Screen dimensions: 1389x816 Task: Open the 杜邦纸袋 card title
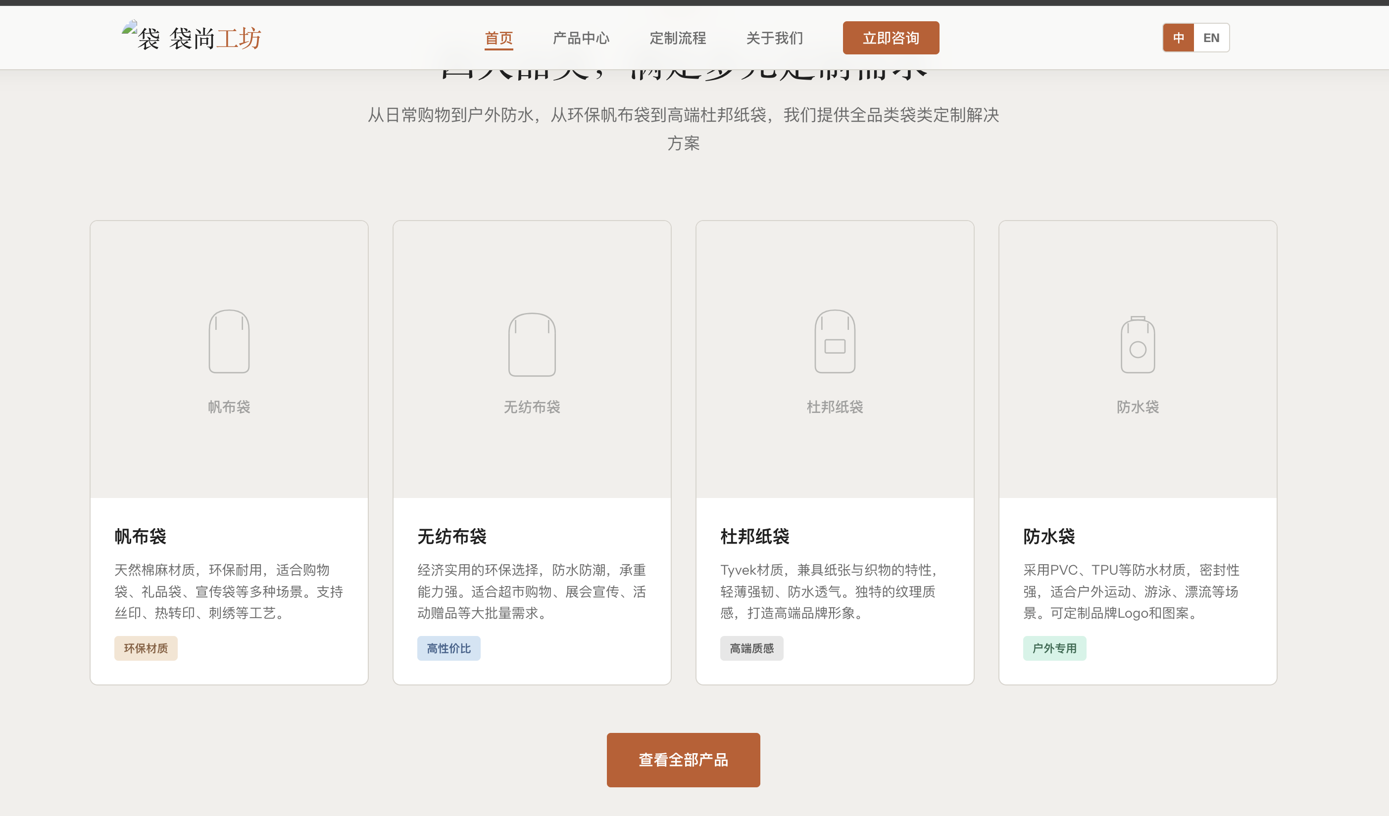point(754,536)
